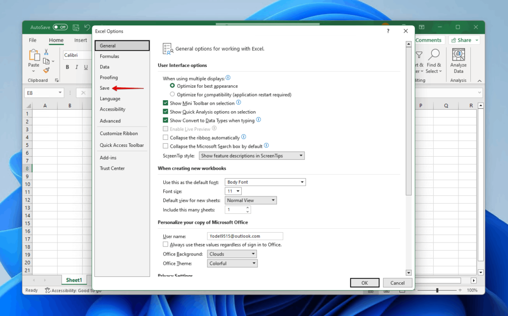The width and height of the screenshot is (508, 316).
Task: Select the Home ribbon tab
Action: pyautogui.click(x=56, y=40)
